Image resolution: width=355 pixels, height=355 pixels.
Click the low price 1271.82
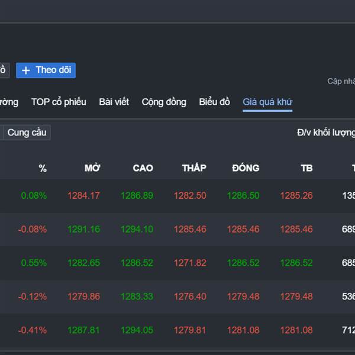coord(190,263)
